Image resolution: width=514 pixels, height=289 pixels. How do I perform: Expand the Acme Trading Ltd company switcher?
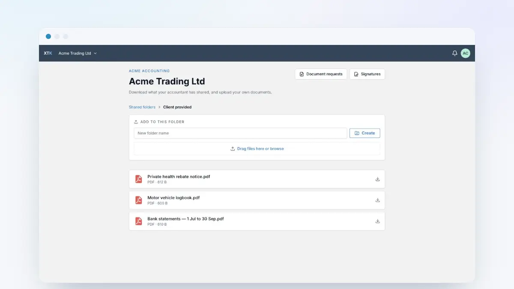(x=78, y=54)
